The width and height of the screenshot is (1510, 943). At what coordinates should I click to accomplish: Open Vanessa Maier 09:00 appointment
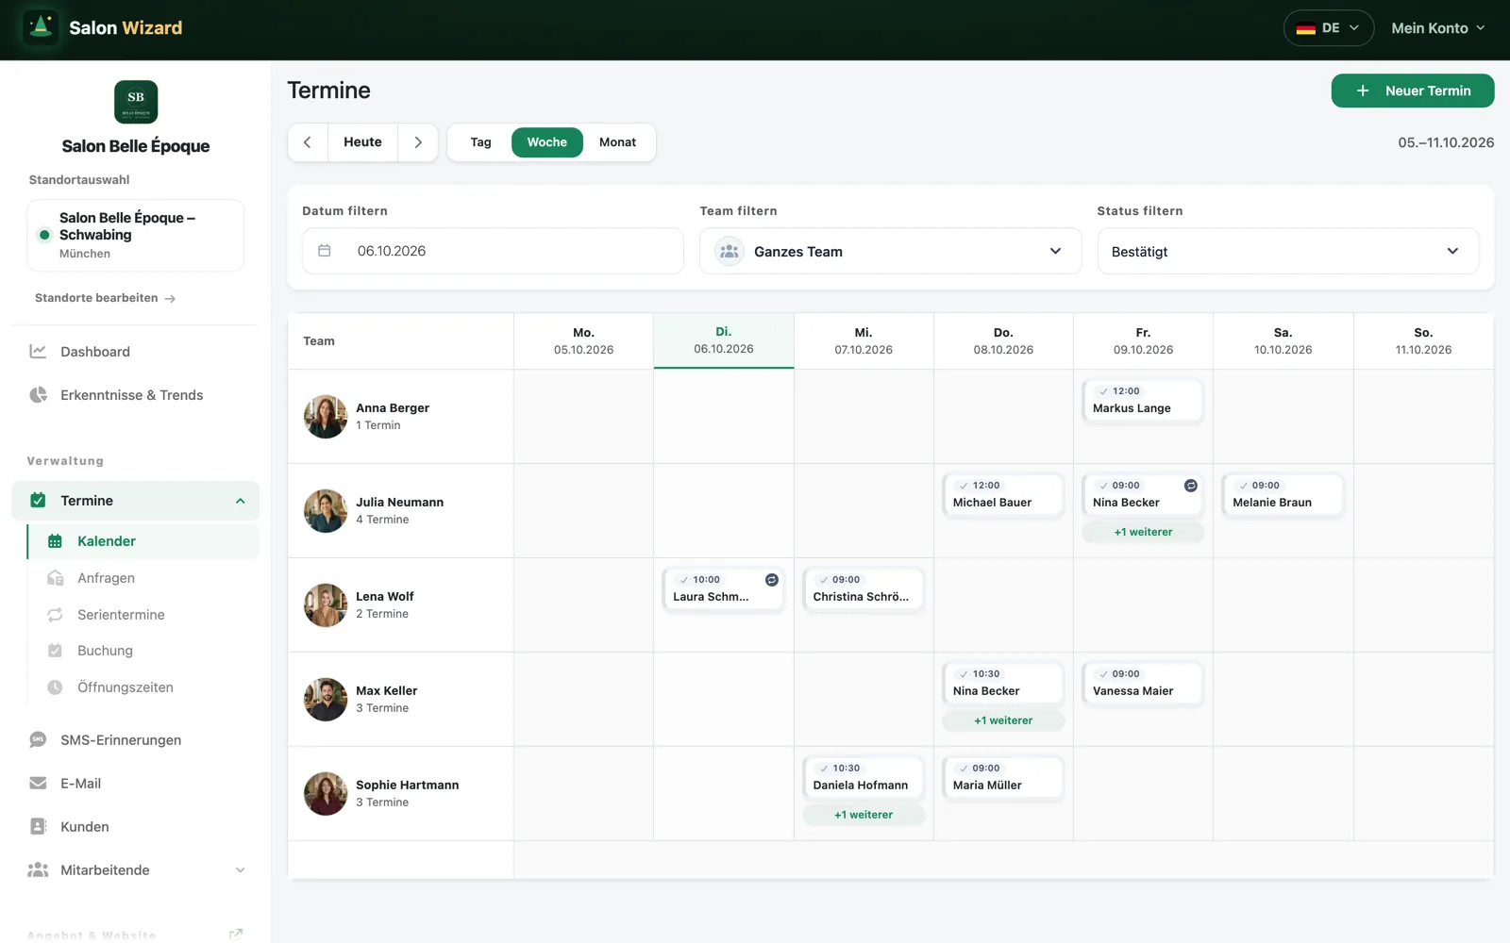pos(1143,684)
